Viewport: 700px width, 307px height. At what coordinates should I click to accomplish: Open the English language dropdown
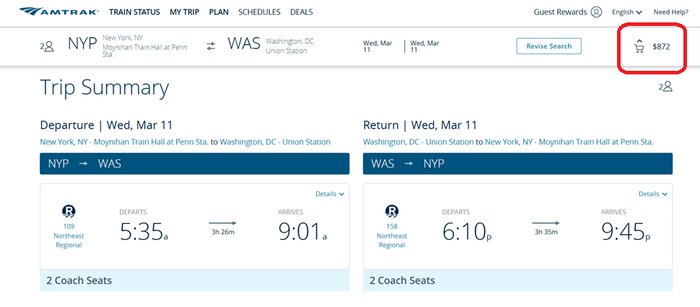[626, 12]
